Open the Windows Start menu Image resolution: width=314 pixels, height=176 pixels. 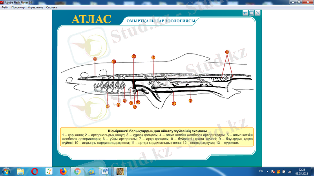6,171
